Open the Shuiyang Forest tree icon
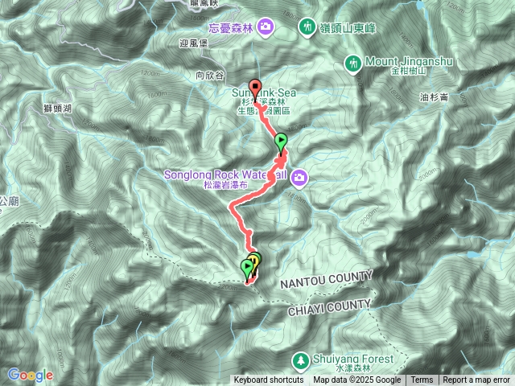The height and width of the screenshot is (386, 515). click(300, 362)
